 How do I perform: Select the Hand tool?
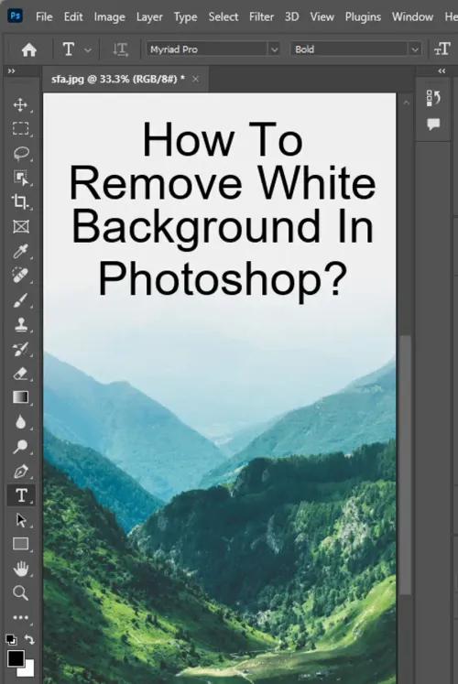click(20, 569)
